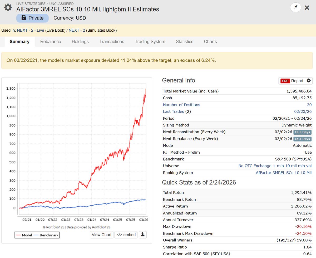Click the View Chart button
The width and height of the screenshot is (316, 258).
click(102, 235)
